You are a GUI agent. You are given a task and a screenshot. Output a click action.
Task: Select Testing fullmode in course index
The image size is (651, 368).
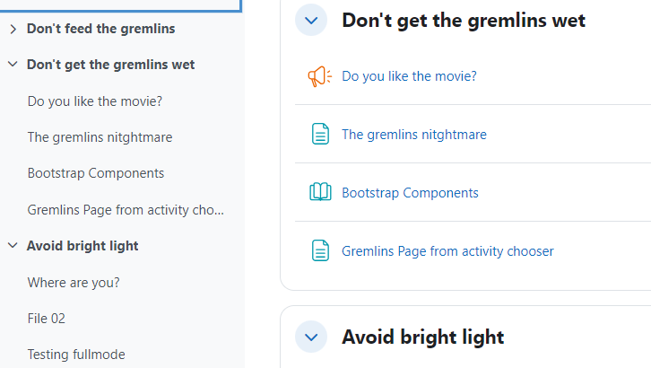tap(76, 355)
